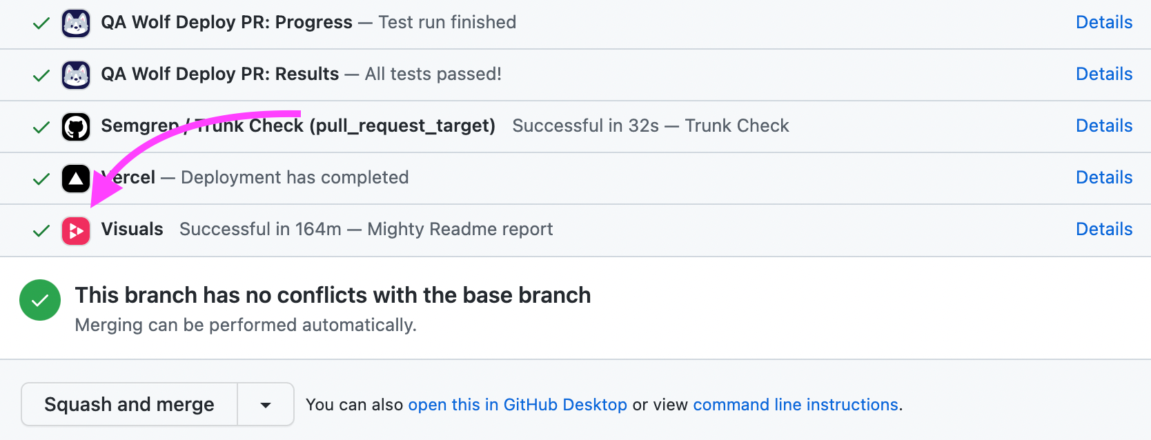Click the GitHub Octocat icon for Semgrep
The height and width of the screenshot is (440, 1151).
pos(76,127)
